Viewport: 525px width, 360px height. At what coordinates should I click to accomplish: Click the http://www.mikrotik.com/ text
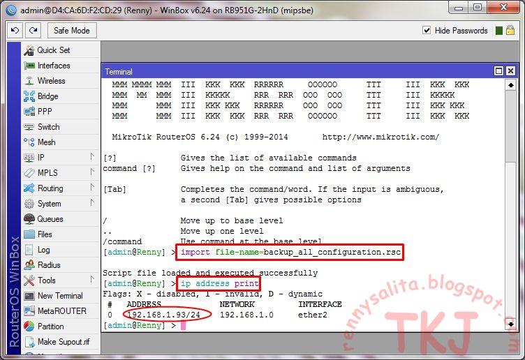click(x=380, y=137)
